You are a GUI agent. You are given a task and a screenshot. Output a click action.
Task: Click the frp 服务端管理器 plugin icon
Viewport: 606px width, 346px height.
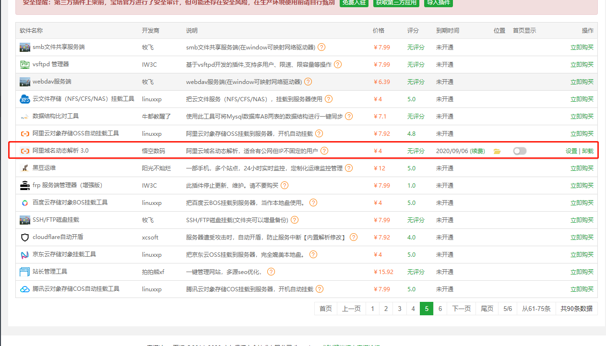[x=25, y=186]
